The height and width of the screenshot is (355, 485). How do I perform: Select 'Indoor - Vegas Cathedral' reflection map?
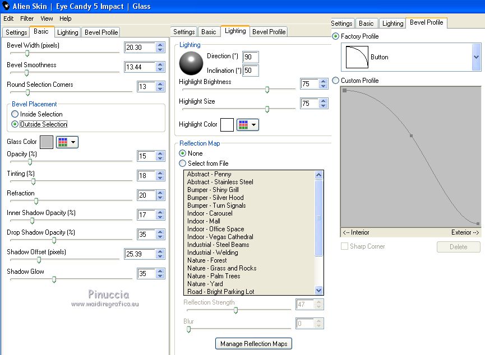[x=220, y=237]
